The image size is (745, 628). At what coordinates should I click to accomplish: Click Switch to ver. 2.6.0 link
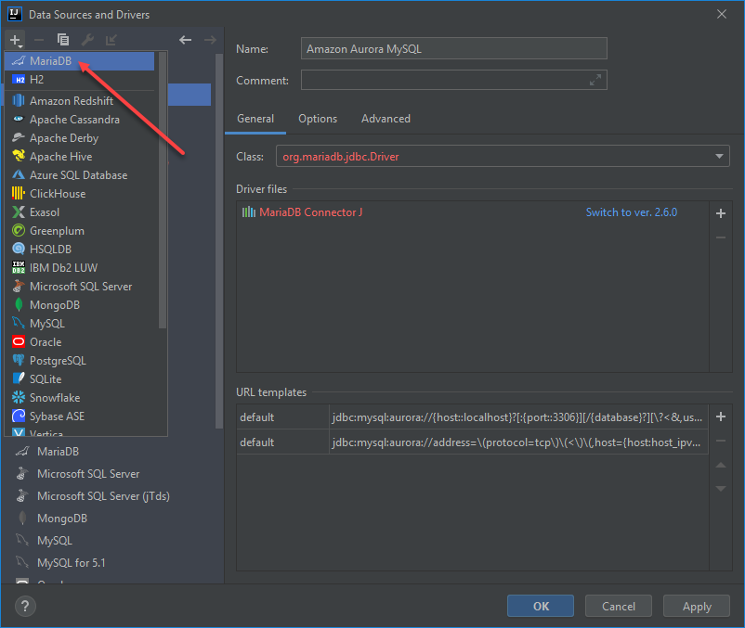[631, 212]
